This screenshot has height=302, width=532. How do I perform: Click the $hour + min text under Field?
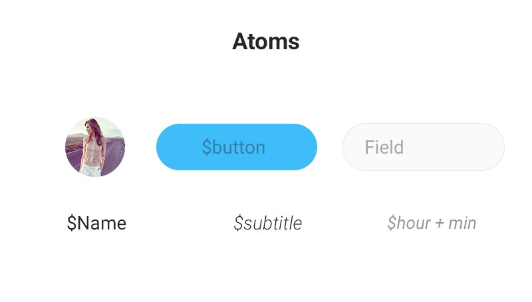coord(432,224)
